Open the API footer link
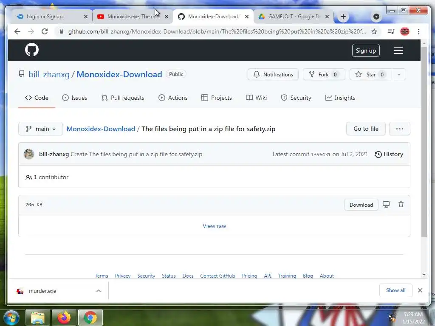Screen dimensions: 435x326 tap(268, 276)
